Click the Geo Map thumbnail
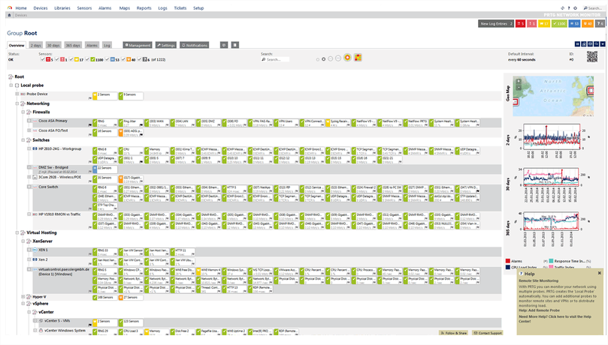This screenshot has height=345, width=608. [553, 96]
